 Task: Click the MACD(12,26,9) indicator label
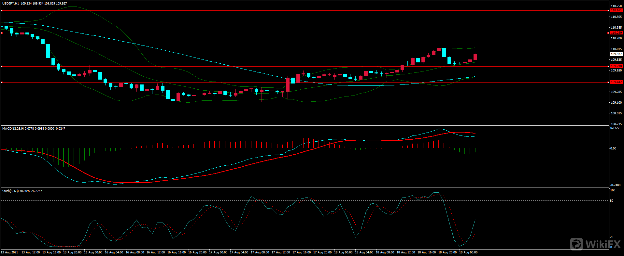coord(13,129)
